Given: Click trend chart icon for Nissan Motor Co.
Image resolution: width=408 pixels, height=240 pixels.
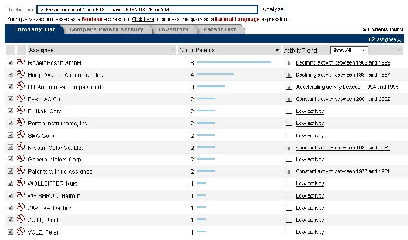Looking at the screenshot, I should pyautogui.click(x=288, y=147).
